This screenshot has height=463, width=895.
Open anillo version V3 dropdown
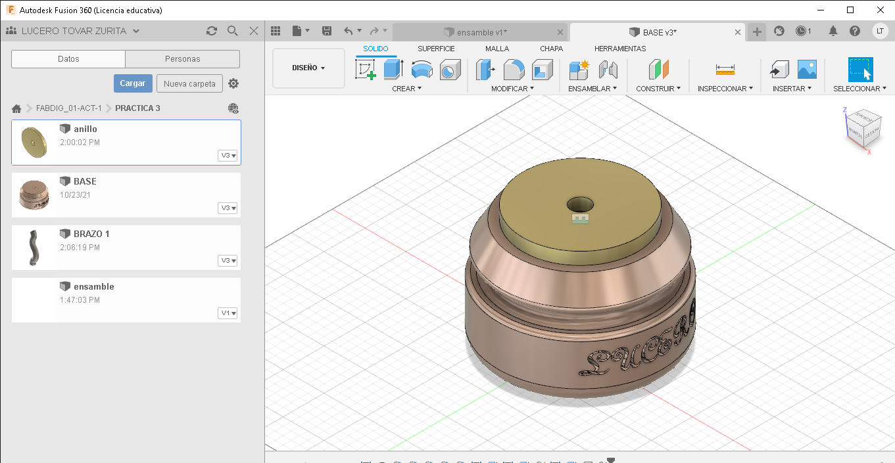click(x=228, y=156)
